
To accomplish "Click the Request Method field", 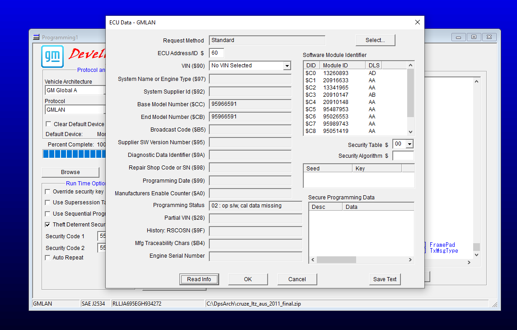I will coord(267,40).
